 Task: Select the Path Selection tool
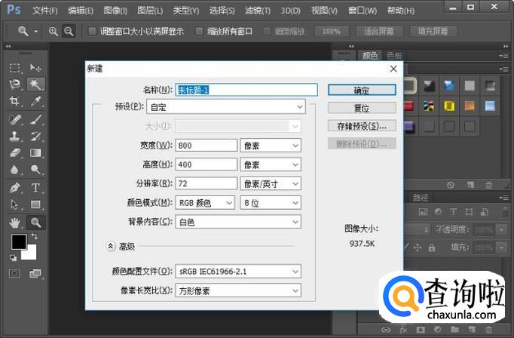coord(15,204)
